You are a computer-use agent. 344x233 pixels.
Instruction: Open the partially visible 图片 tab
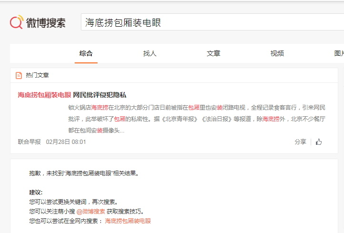click(x=339, y=53)
